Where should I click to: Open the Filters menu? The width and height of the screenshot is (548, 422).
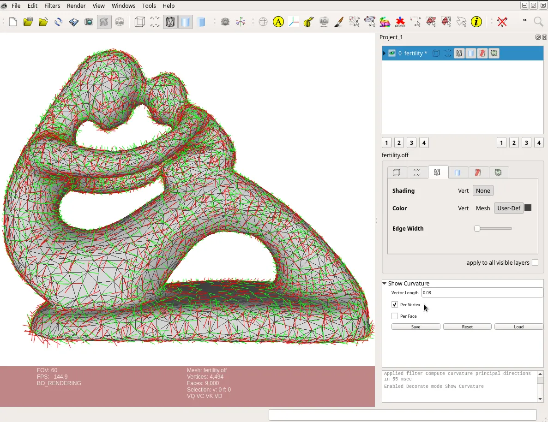[x=52, y=6]
